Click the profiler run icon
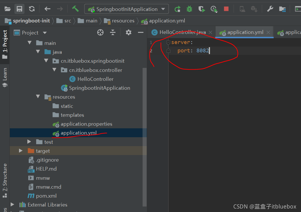The height and width of the screenshot is (212, 301). (x=214, y=9)
